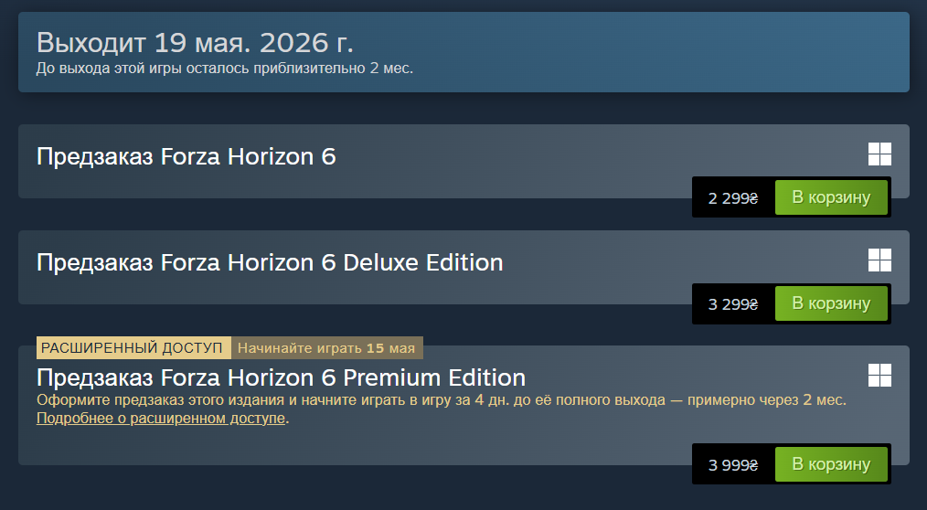
Task: Click the 'Начинайте играть 15 мая' label
Action: pos(326,348)
